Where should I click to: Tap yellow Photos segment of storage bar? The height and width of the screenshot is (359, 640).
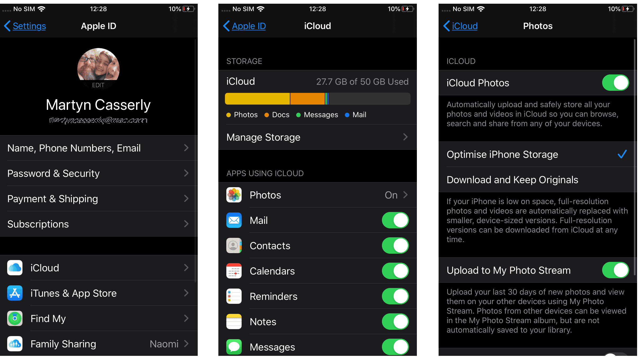tap(257, 99)
